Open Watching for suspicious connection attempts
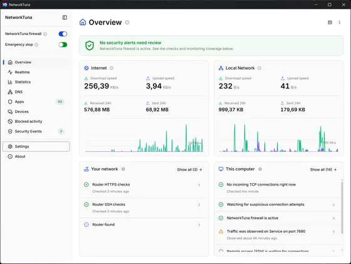Screen dimensions: 351x264 pos(278,204)
